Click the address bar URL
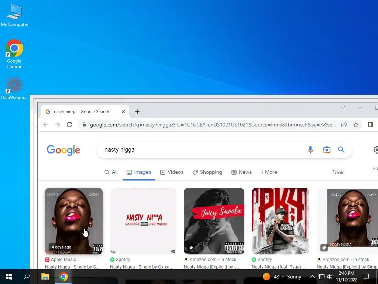Image resolution: width=378 pixels, height=284 pixels. [213, 125]
